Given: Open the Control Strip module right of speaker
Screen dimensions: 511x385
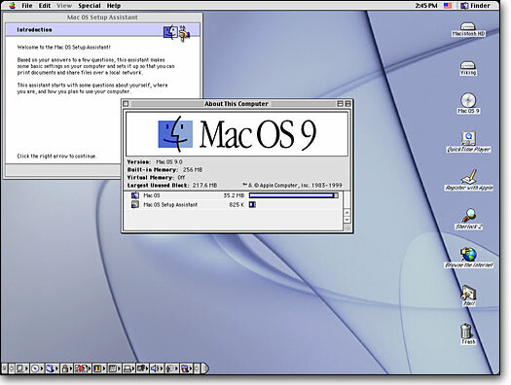Looking at the screenshot, I should 172,368.
